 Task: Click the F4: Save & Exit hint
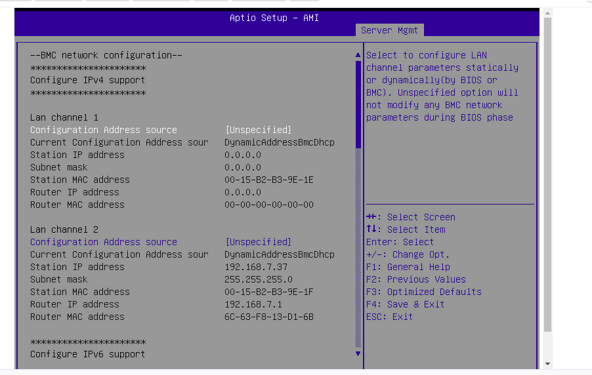[406, 304]
